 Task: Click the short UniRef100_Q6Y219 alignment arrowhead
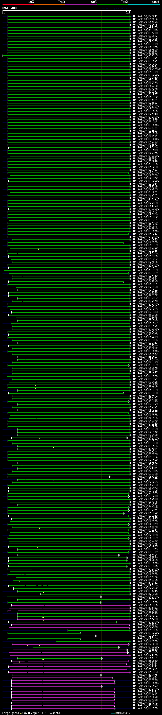click(110, 477)
